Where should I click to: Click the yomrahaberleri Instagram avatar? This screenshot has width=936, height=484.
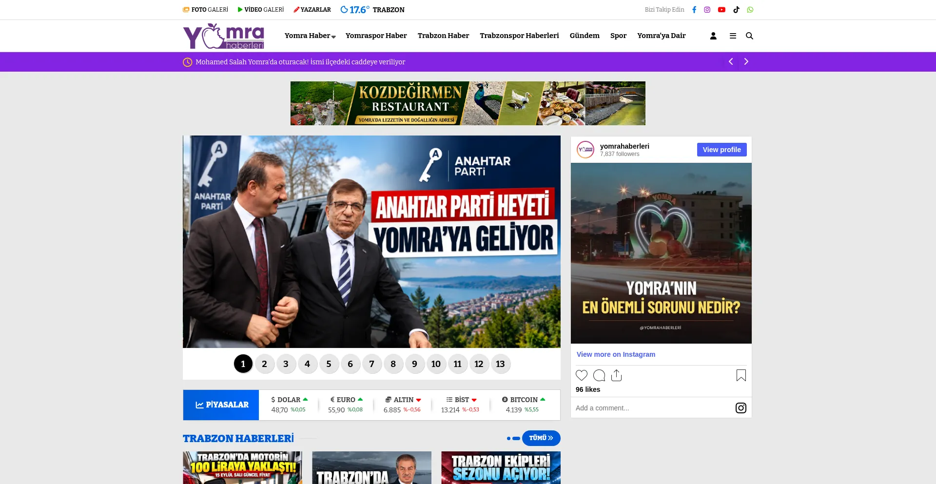(x=585, y=150)
